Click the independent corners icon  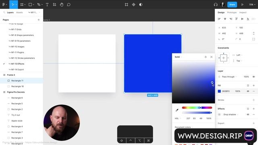pos(254,39)
